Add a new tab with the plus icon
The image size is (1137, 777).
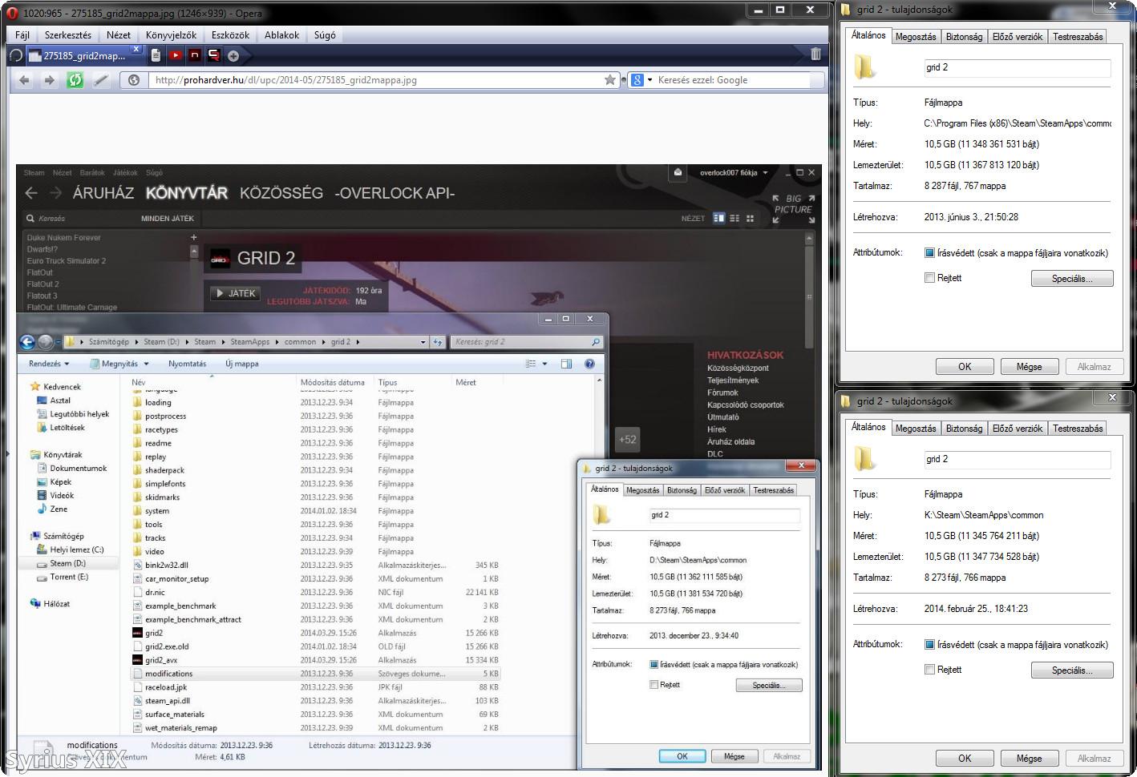[x=233, y=55]
